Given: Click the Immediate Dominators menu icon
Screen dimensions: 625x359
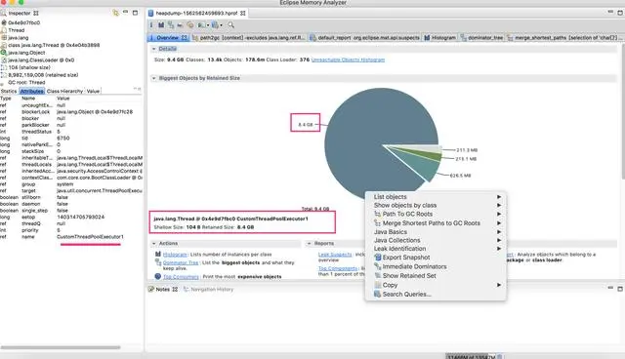Looking at the screenshot, I should pos(378,266).
